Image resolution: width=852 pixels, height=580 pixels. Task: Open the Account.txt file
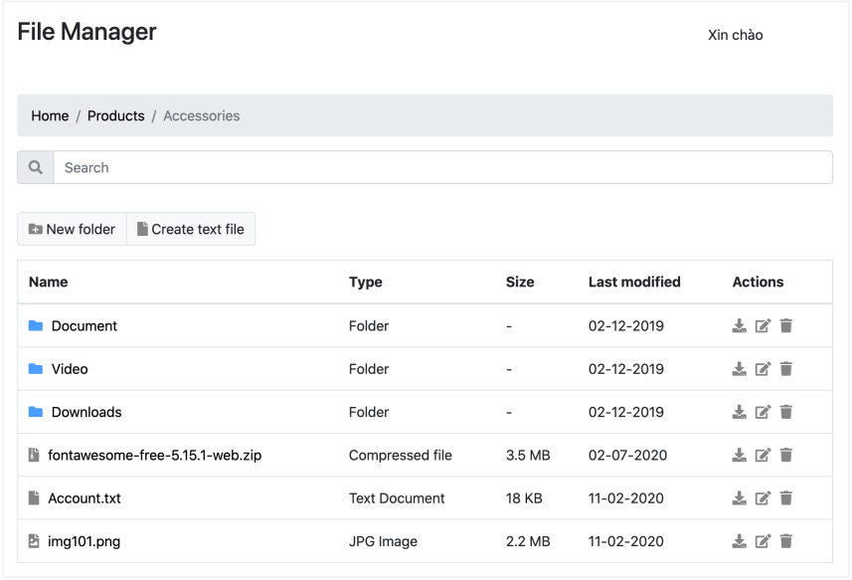[x=84, y=498]
